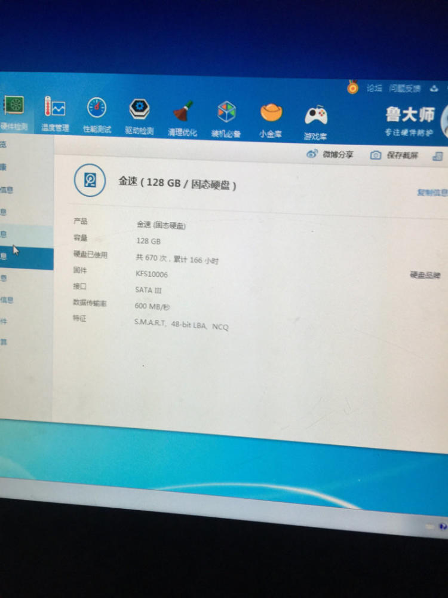The width and height of the screenshot is (448, 598).
Task: Open the 温度管理 temperature management tool
Action: point(55,114)
